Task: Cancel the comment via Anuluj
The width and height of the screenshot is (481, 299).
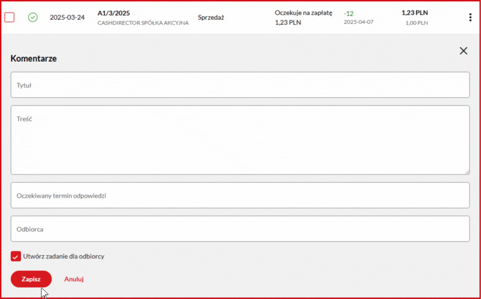Action: (x=74, y=279)
